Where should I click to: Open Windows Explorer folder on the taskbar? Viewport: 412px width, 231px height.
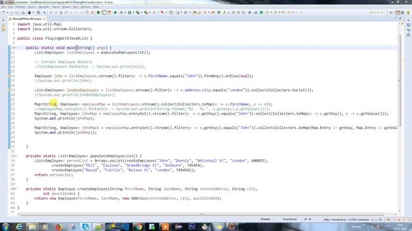pyautogui.click(x=32, y=227)
